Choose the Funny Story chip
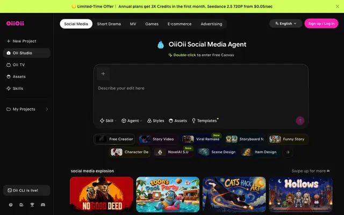The height and width of the screenshot is (215, 344). pos(288,139)
